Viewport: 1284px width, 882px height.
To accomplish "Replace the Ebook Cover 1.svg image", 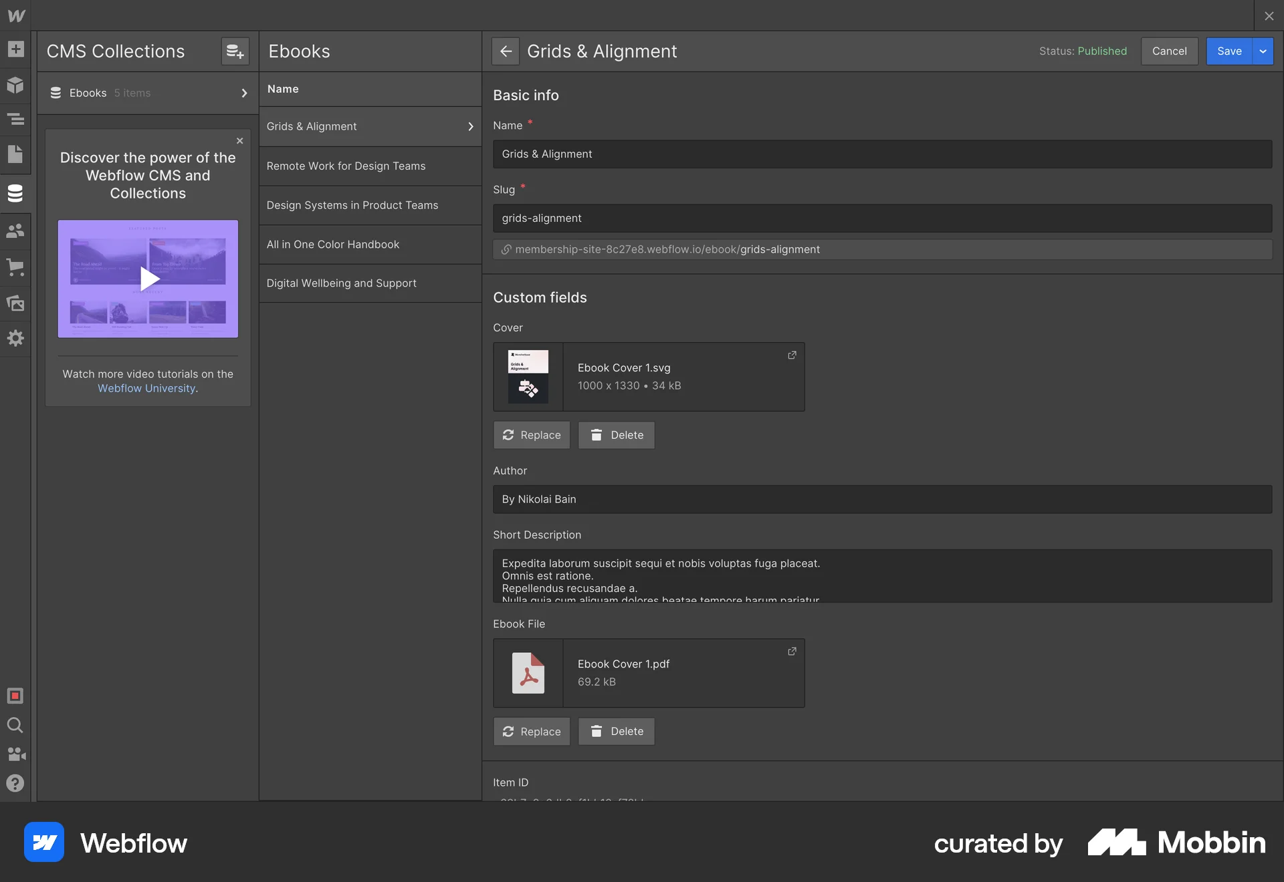I will pos(532,435).
